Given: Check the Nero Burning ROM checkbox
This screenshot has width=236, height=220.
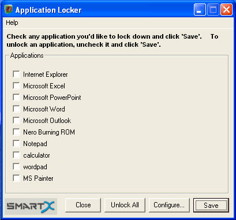Looking at the screenshot, I should coord(16,132).
